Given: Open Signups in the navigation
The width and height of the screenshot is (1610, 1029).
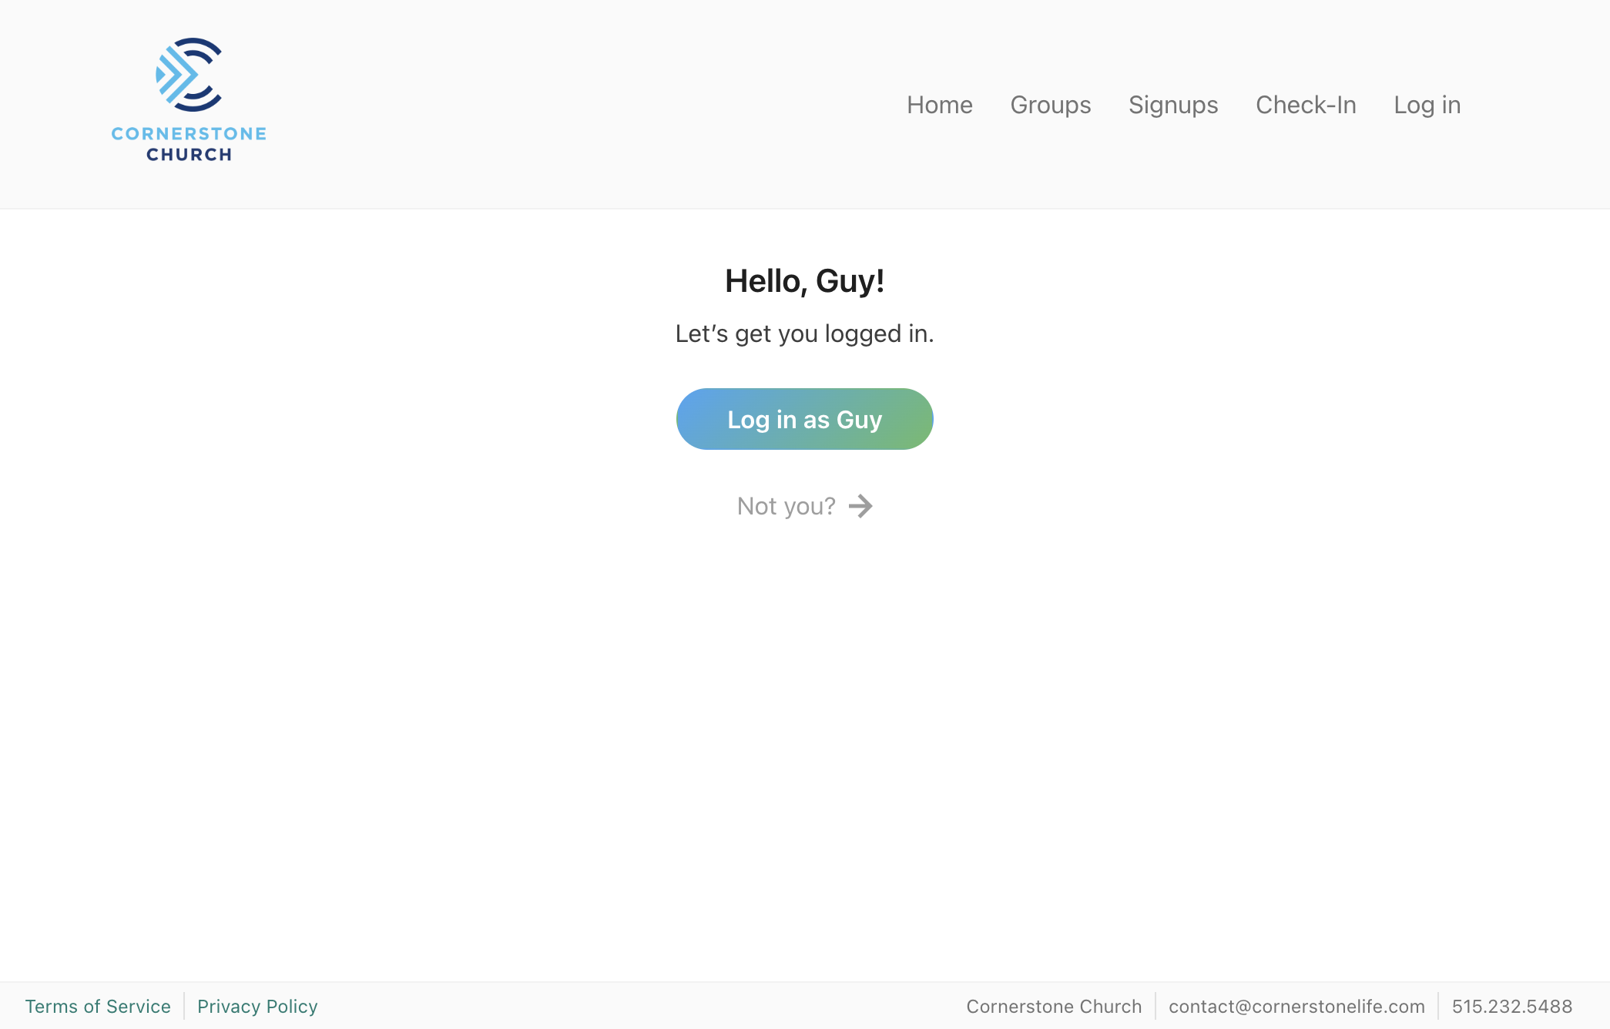Looking at the screenshot, I should coord(1173,105).
